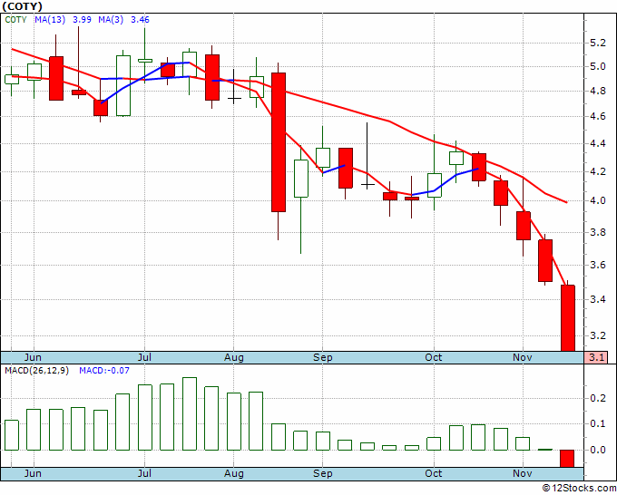
Task: Click the 5.0 price axis label
Action: pyautogui.click(x=598, y=66)
